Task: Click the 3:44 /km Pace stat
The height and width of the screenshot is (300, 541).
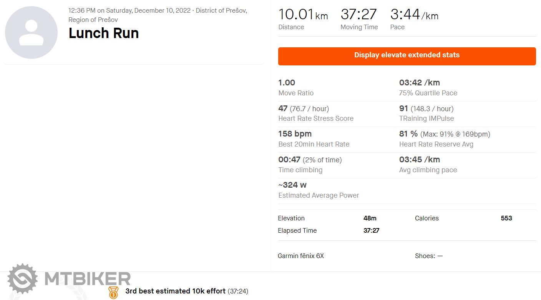Action: pos(414,15)
